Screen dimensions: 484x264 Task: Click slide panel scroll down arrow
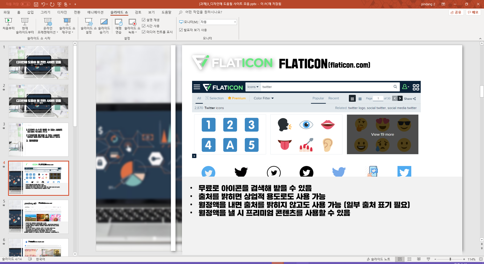[x=75, y=254]
